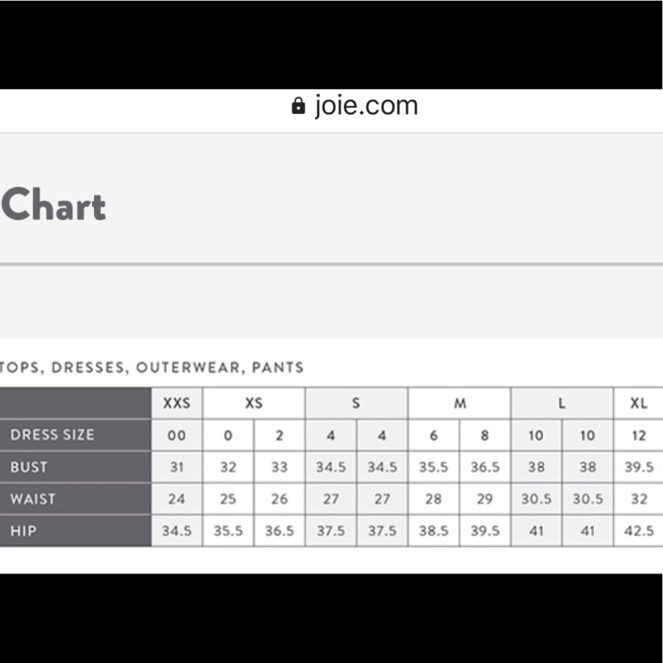Click dress size 12 cell
663x663 pixels.
[x=638, y=435]
